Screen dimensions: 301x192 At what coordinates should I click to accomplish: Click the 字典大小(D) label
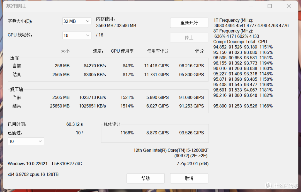tap(20, 21)
